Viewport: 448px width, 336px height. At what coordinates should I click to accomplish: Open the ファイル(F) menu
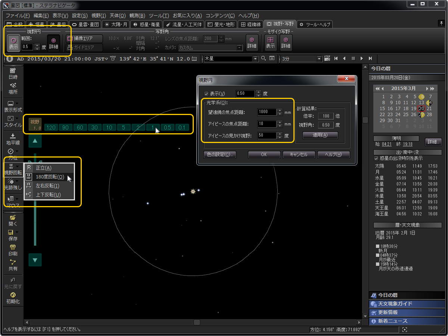point(18,16)
